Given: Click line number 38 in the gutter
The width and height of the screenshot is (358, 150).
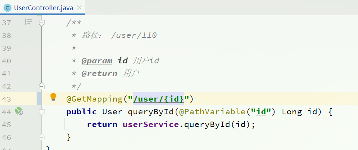Looking at the screenshot, I should [6, 35].
